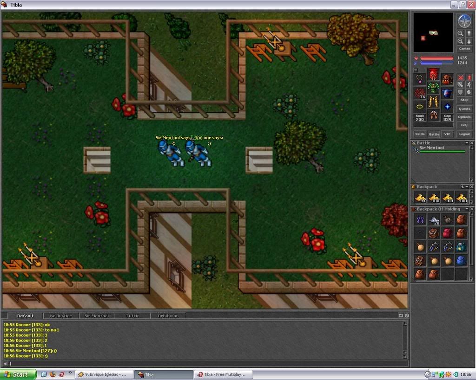This screenshot has height=380, width=476.
Task: Click the compass rose on the minimap
Action: coord(464,21)
